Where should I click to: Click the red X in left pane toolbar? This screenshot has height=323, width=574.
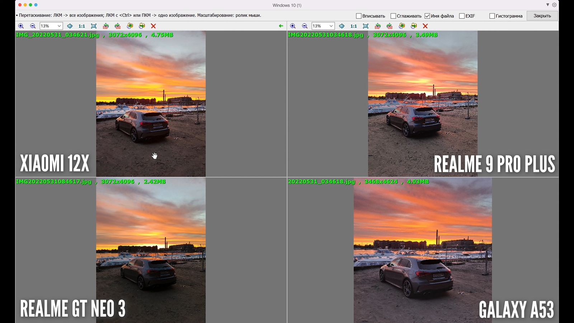[153, 26]
